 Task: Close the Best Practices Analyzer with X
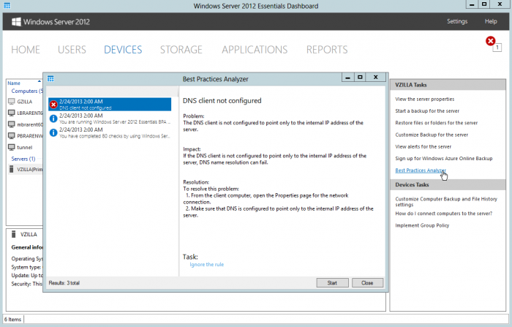[x=375, y=78]
